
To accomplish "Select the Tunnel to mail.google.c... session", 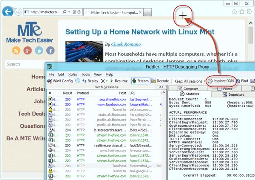I will (x=105, y=171).
